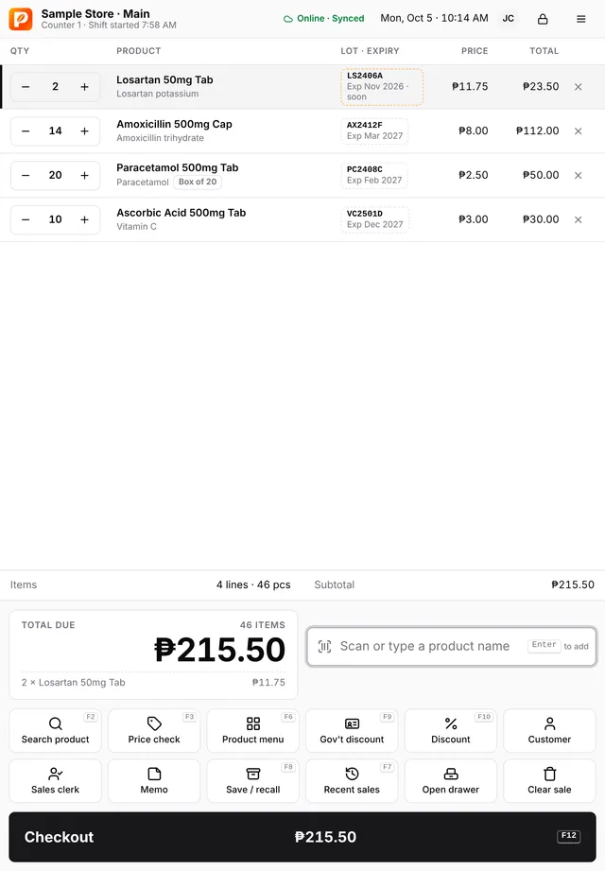Viewport: 605px width, 871px height.
Task: Open Save / recall
Action: click(252, 780)
